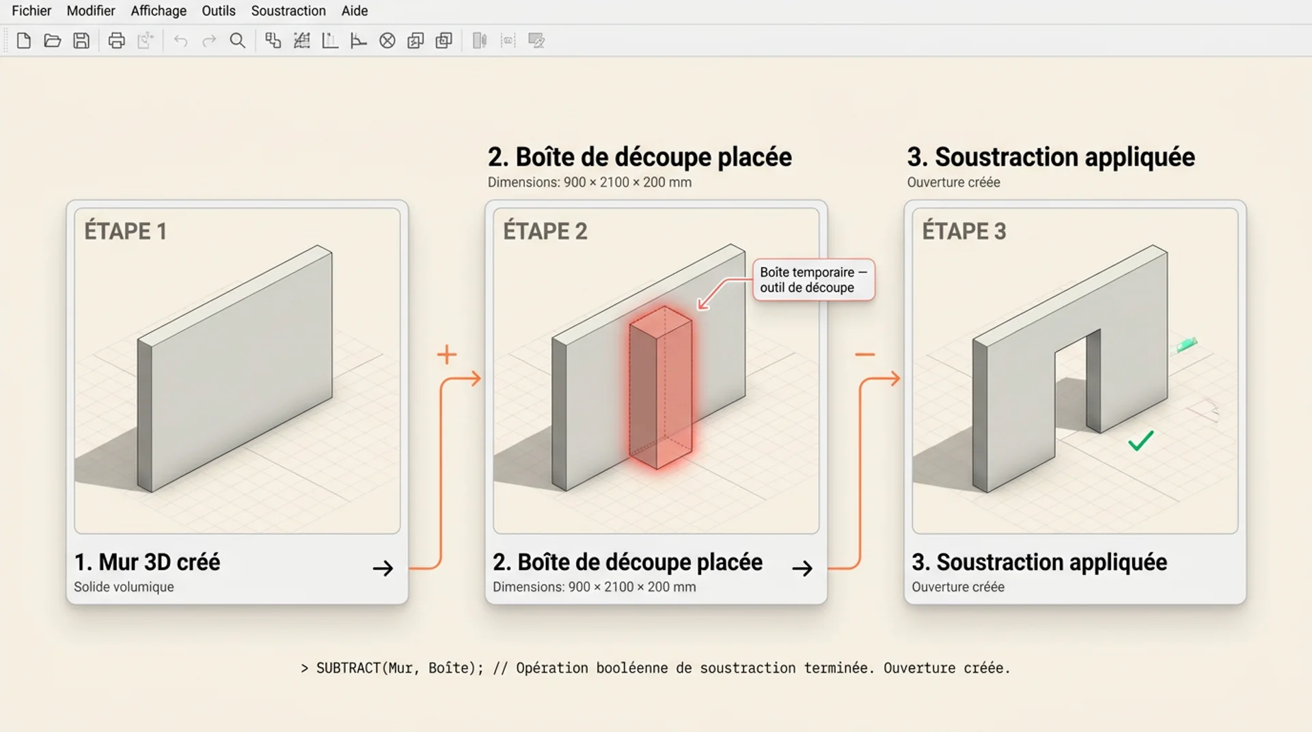The height and width of the screenshot is (732, 1312).
Task: Click the greyed dashed-box toolbar icon
Action: point(508,41)
